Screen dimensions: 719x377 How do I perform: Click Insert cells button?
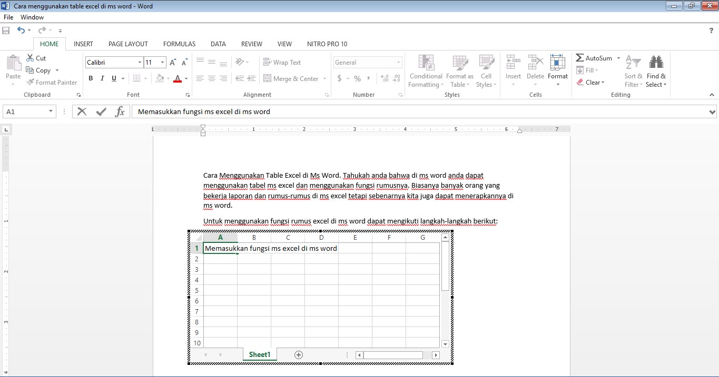tap(513, 71)
